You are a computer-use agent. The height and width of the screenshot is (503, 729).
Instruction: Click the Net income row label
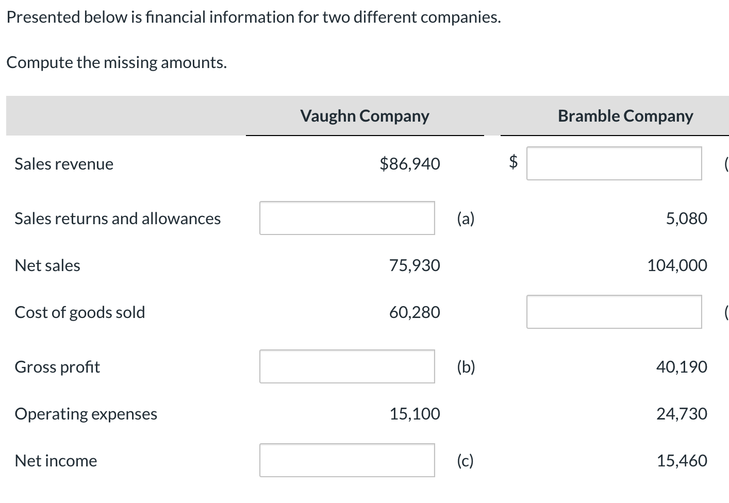(x=56, y=460)
